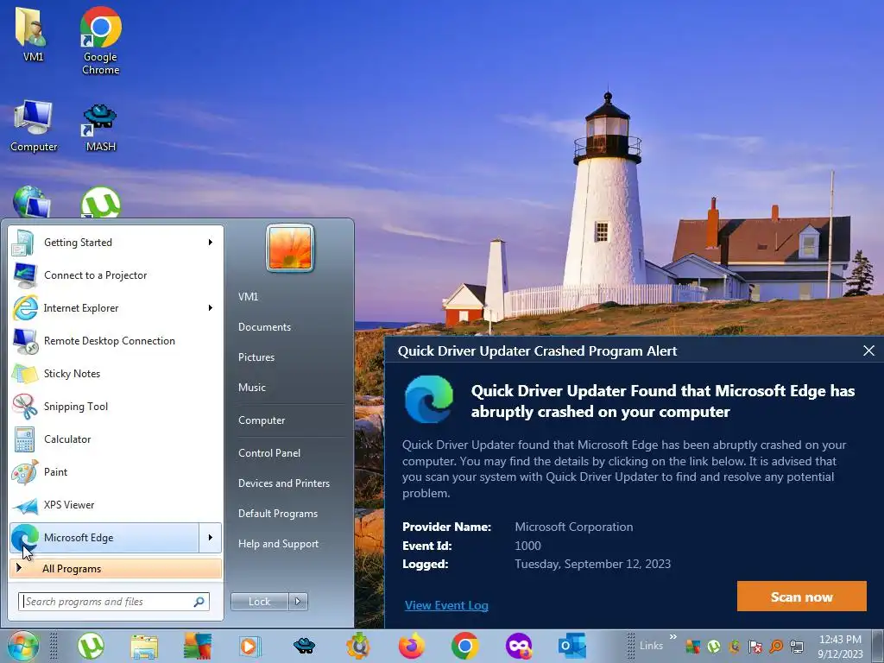Screen dimensions: 884x663
Task: Click the Search programs and files field
Action: click(x=114, y=602)
